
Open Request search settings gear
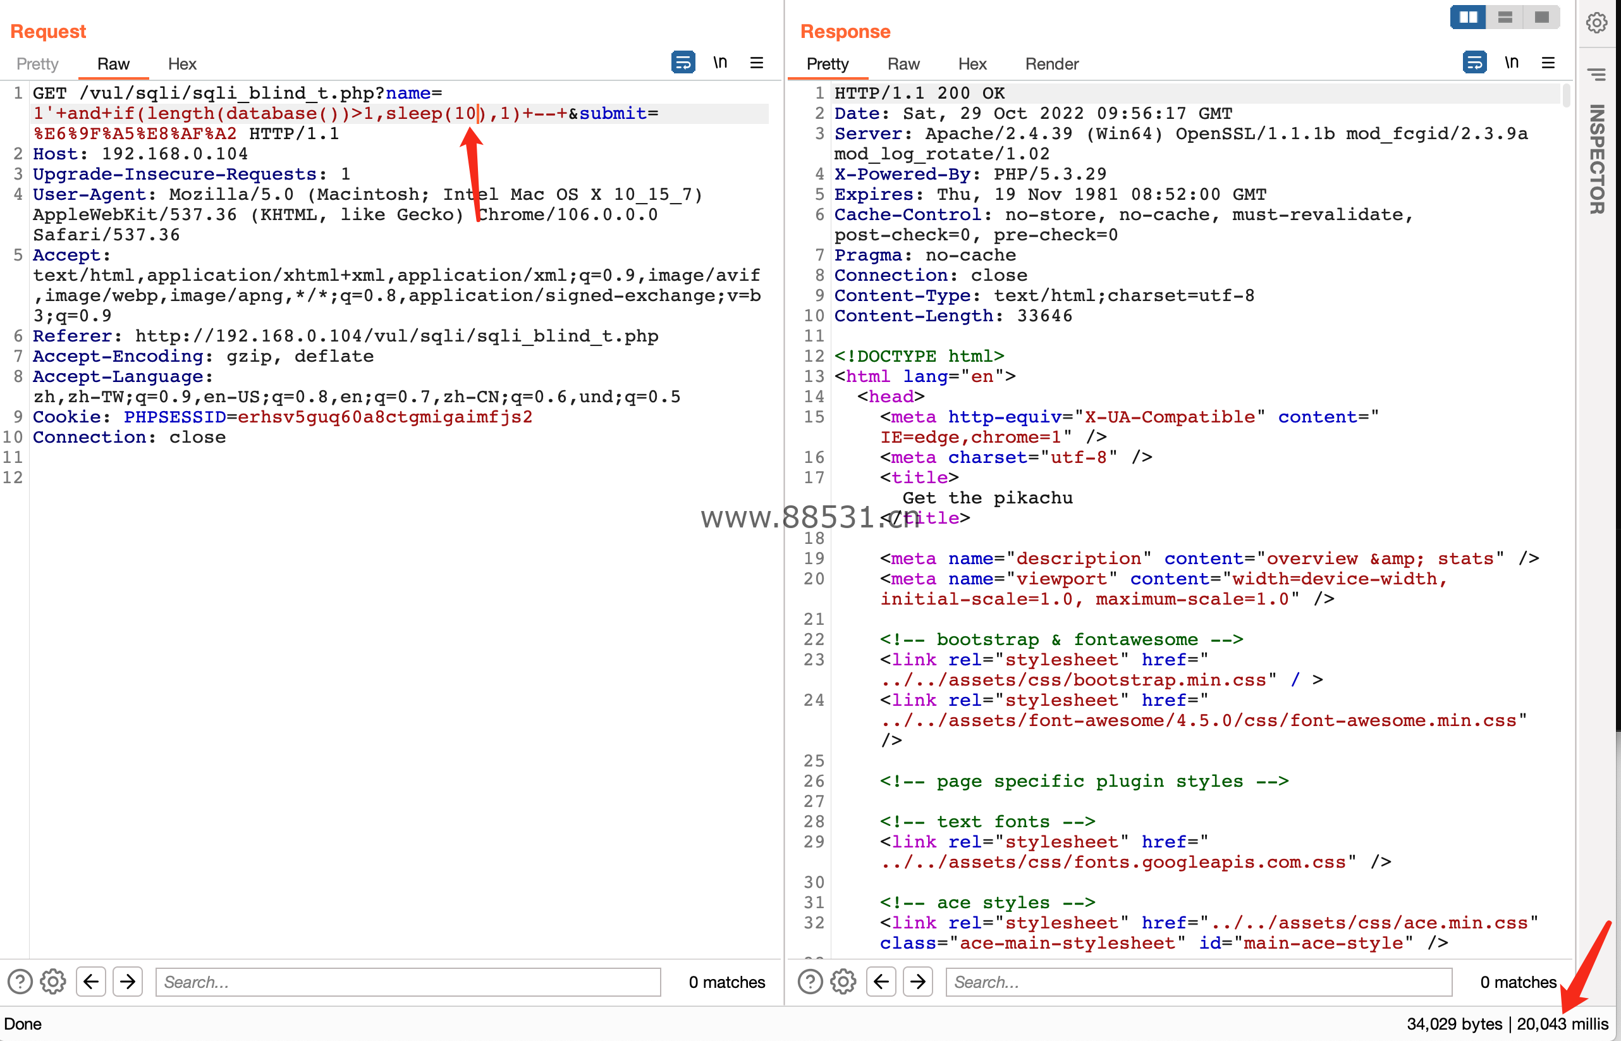click(52, 982)
